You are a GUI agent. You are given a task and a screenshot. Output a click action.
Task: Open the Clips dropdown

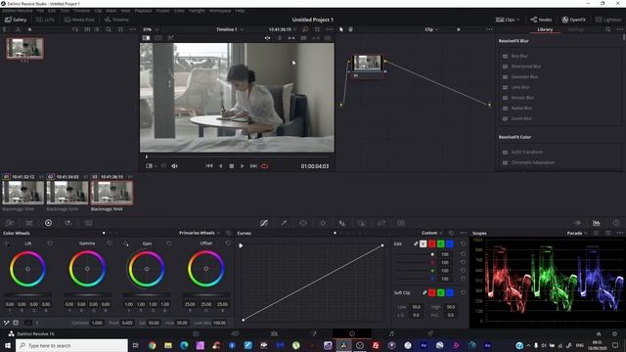pyautogui.click(x=508, y=20)
